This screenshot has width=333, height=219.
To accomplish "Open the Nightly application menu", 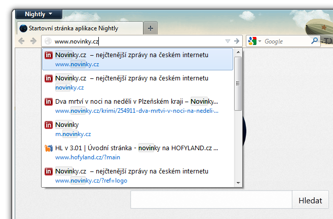I will pyautogui.click(x=39, y=14).
